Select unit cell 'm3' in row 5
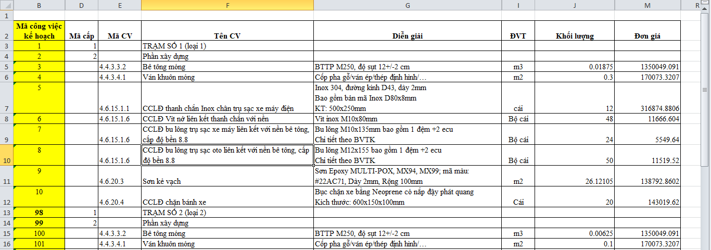Image resolution: width=711 pixels, height=250 pixels. [518, 67]
